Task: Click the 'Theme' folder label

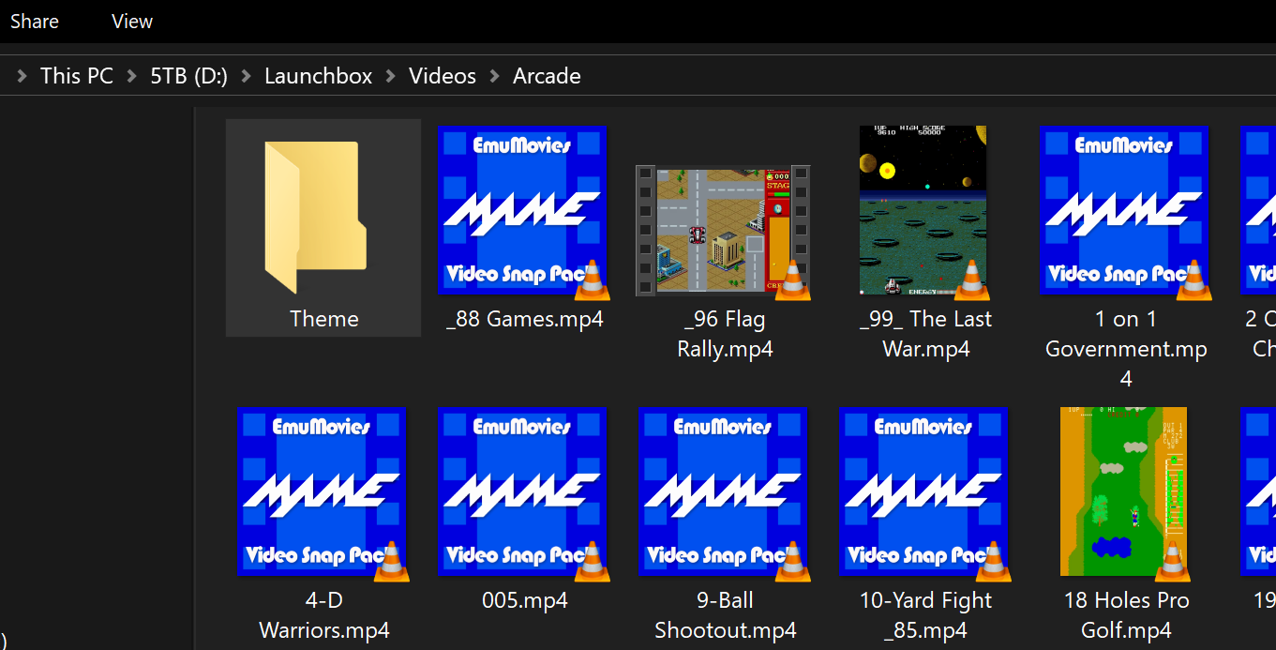Action: point(324,319)
